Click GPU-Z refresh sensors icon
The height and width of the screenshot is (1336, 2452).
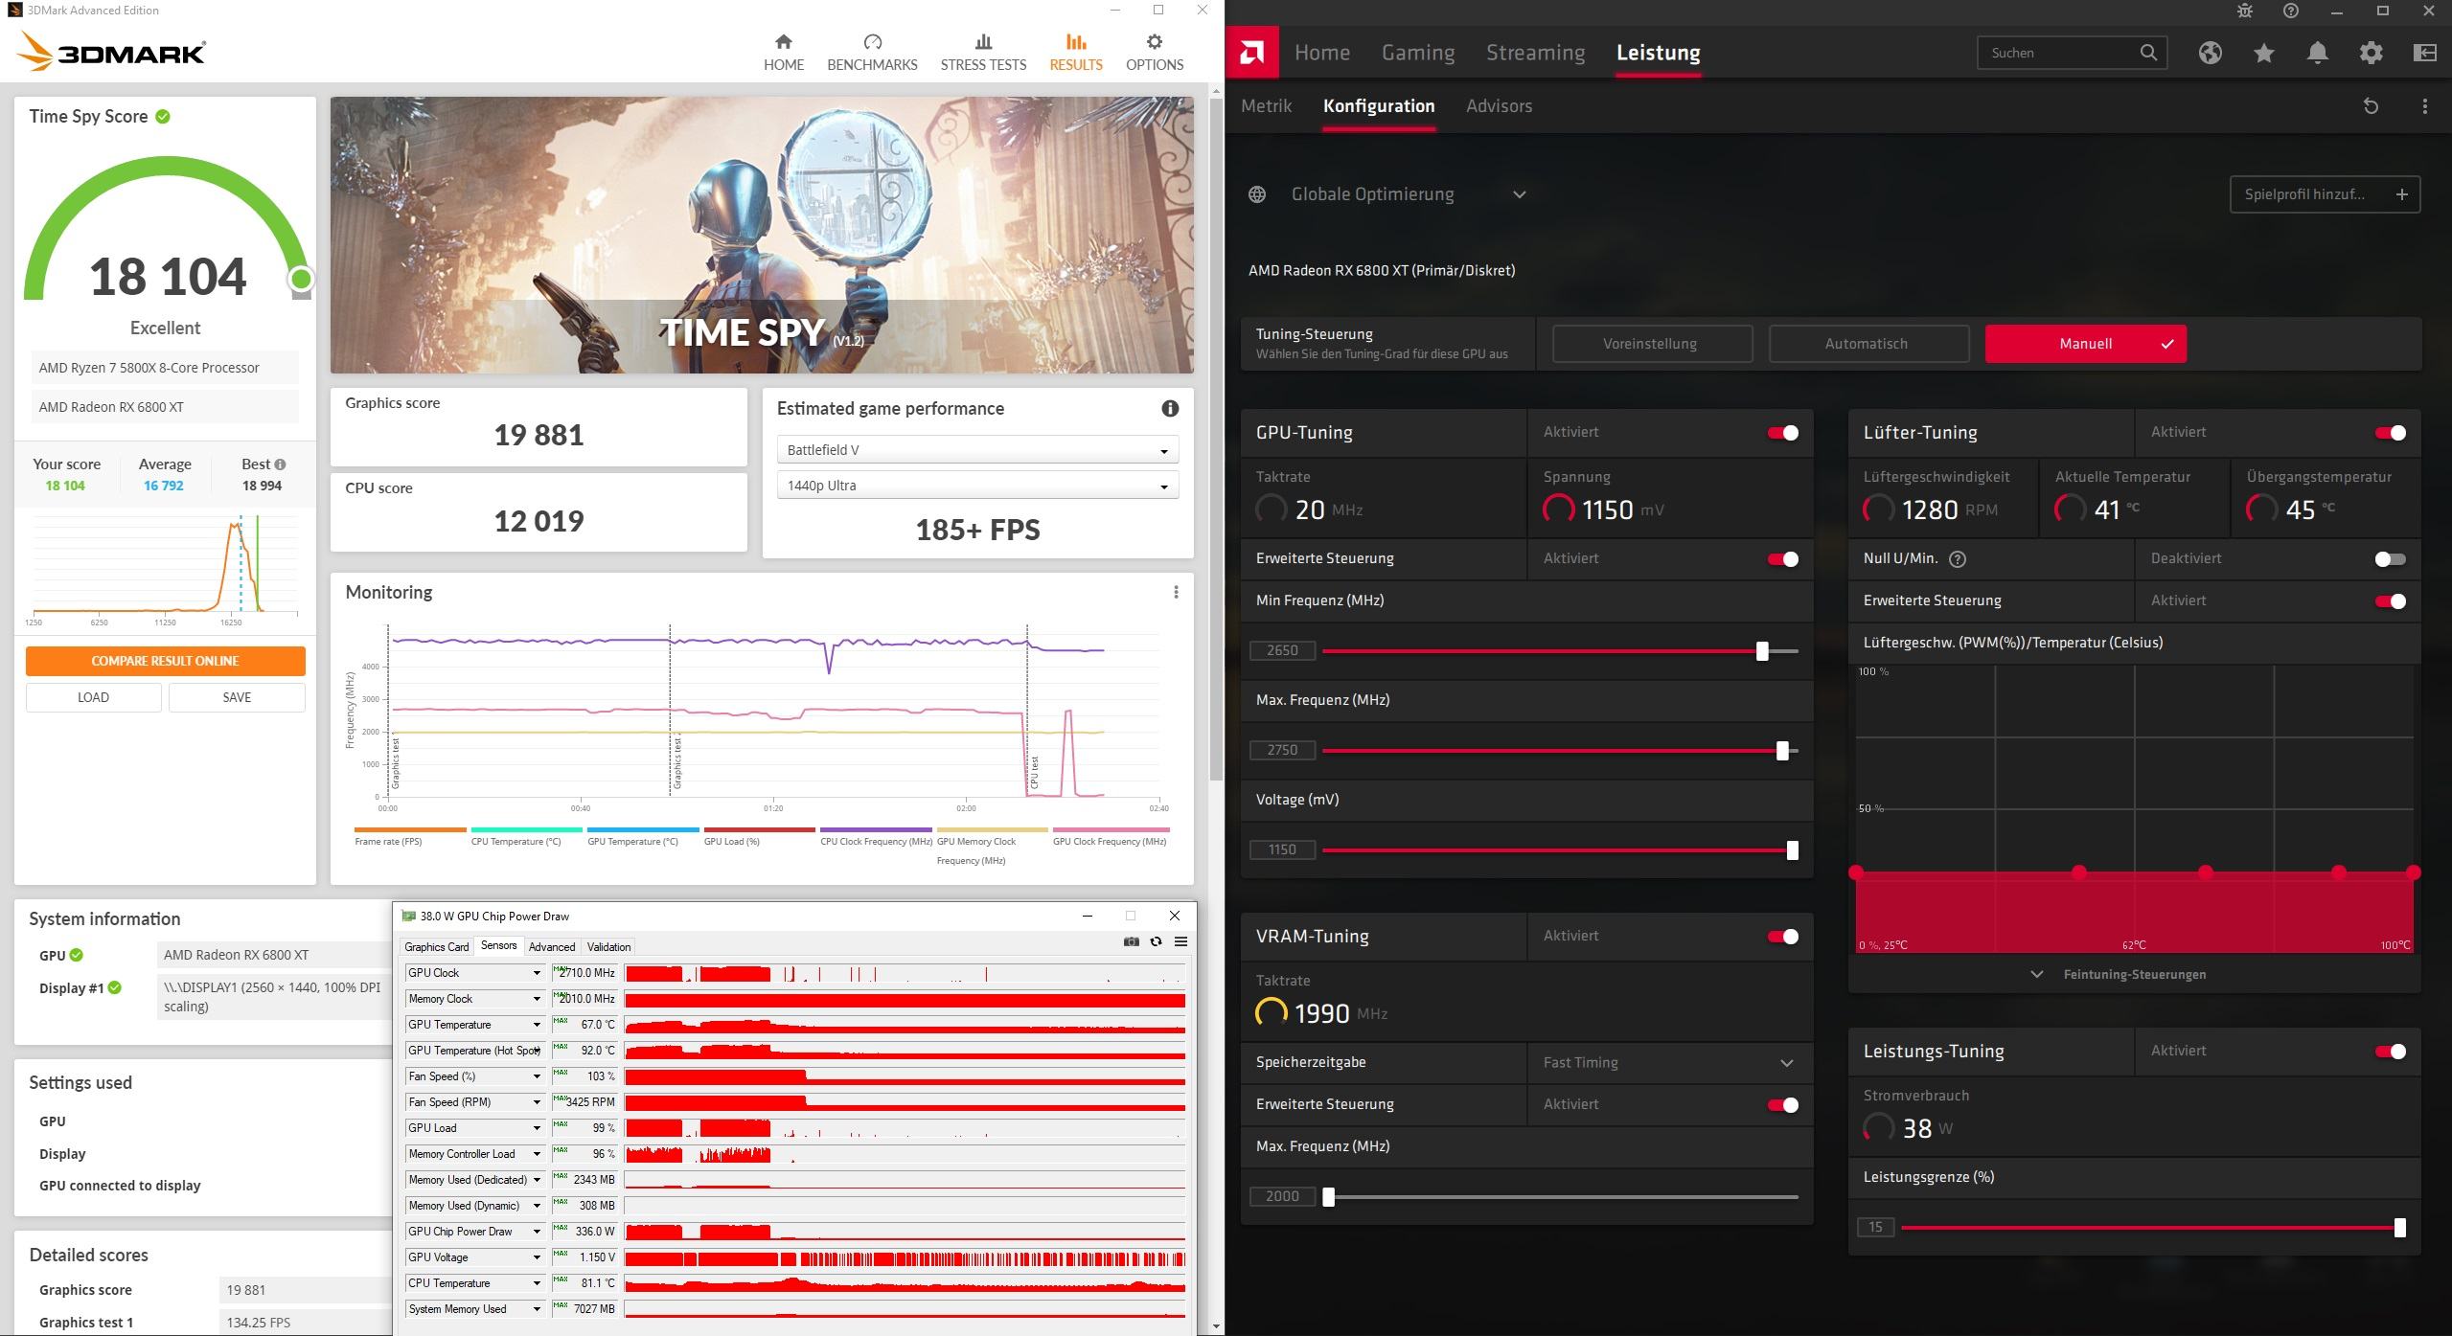pos(1157,941)
